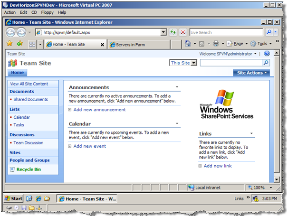Open the Welcome SPVM\administrator menu
Screen dimensions: 288x217
(228, 54)
